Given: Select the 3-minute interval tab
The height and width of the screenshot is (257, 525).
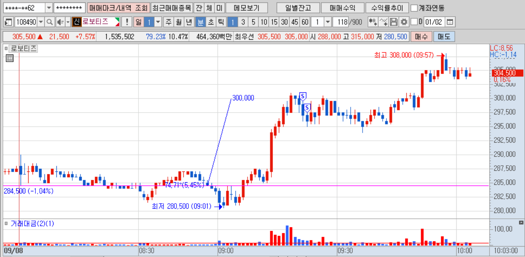Looking at the screenshot, I should point(243,22).
